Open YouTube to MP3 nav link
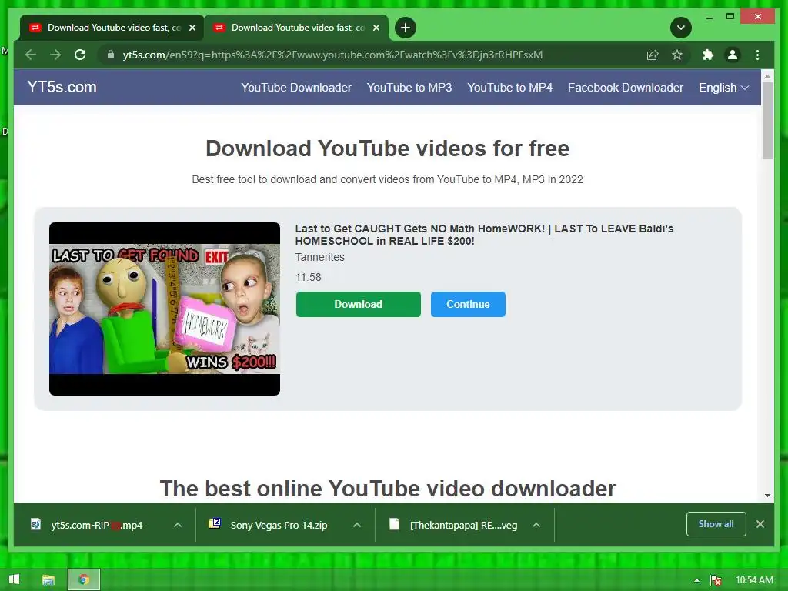 [x=409, y=88]
